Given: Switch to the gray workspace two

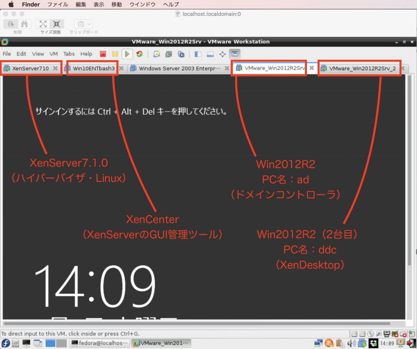Looking at the screenshot, I should click(x=61, y=343).
